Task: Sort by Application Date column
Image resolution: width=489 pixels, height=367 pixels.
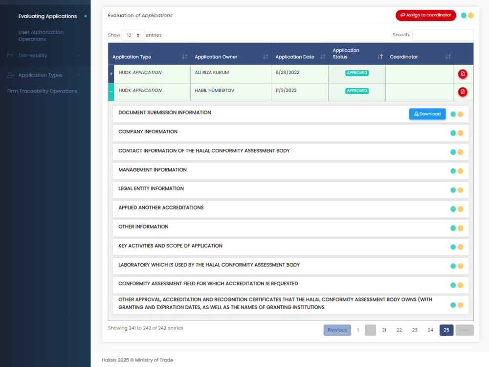Action: click(300, 54)
